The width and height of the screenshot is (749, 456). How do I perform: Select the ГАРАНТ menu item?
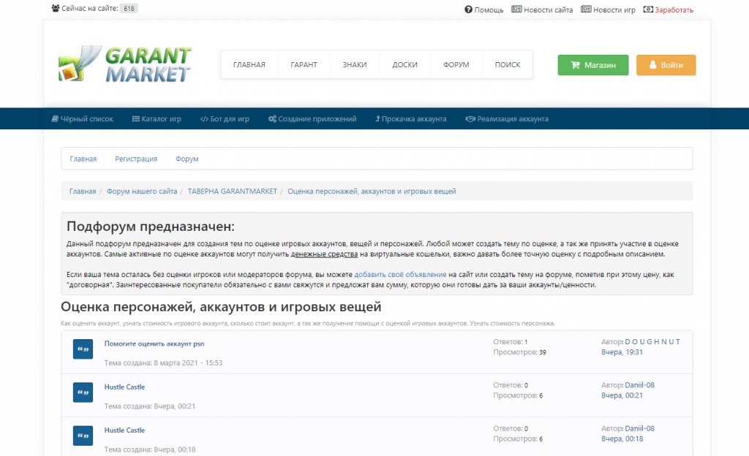pos(304,64)
